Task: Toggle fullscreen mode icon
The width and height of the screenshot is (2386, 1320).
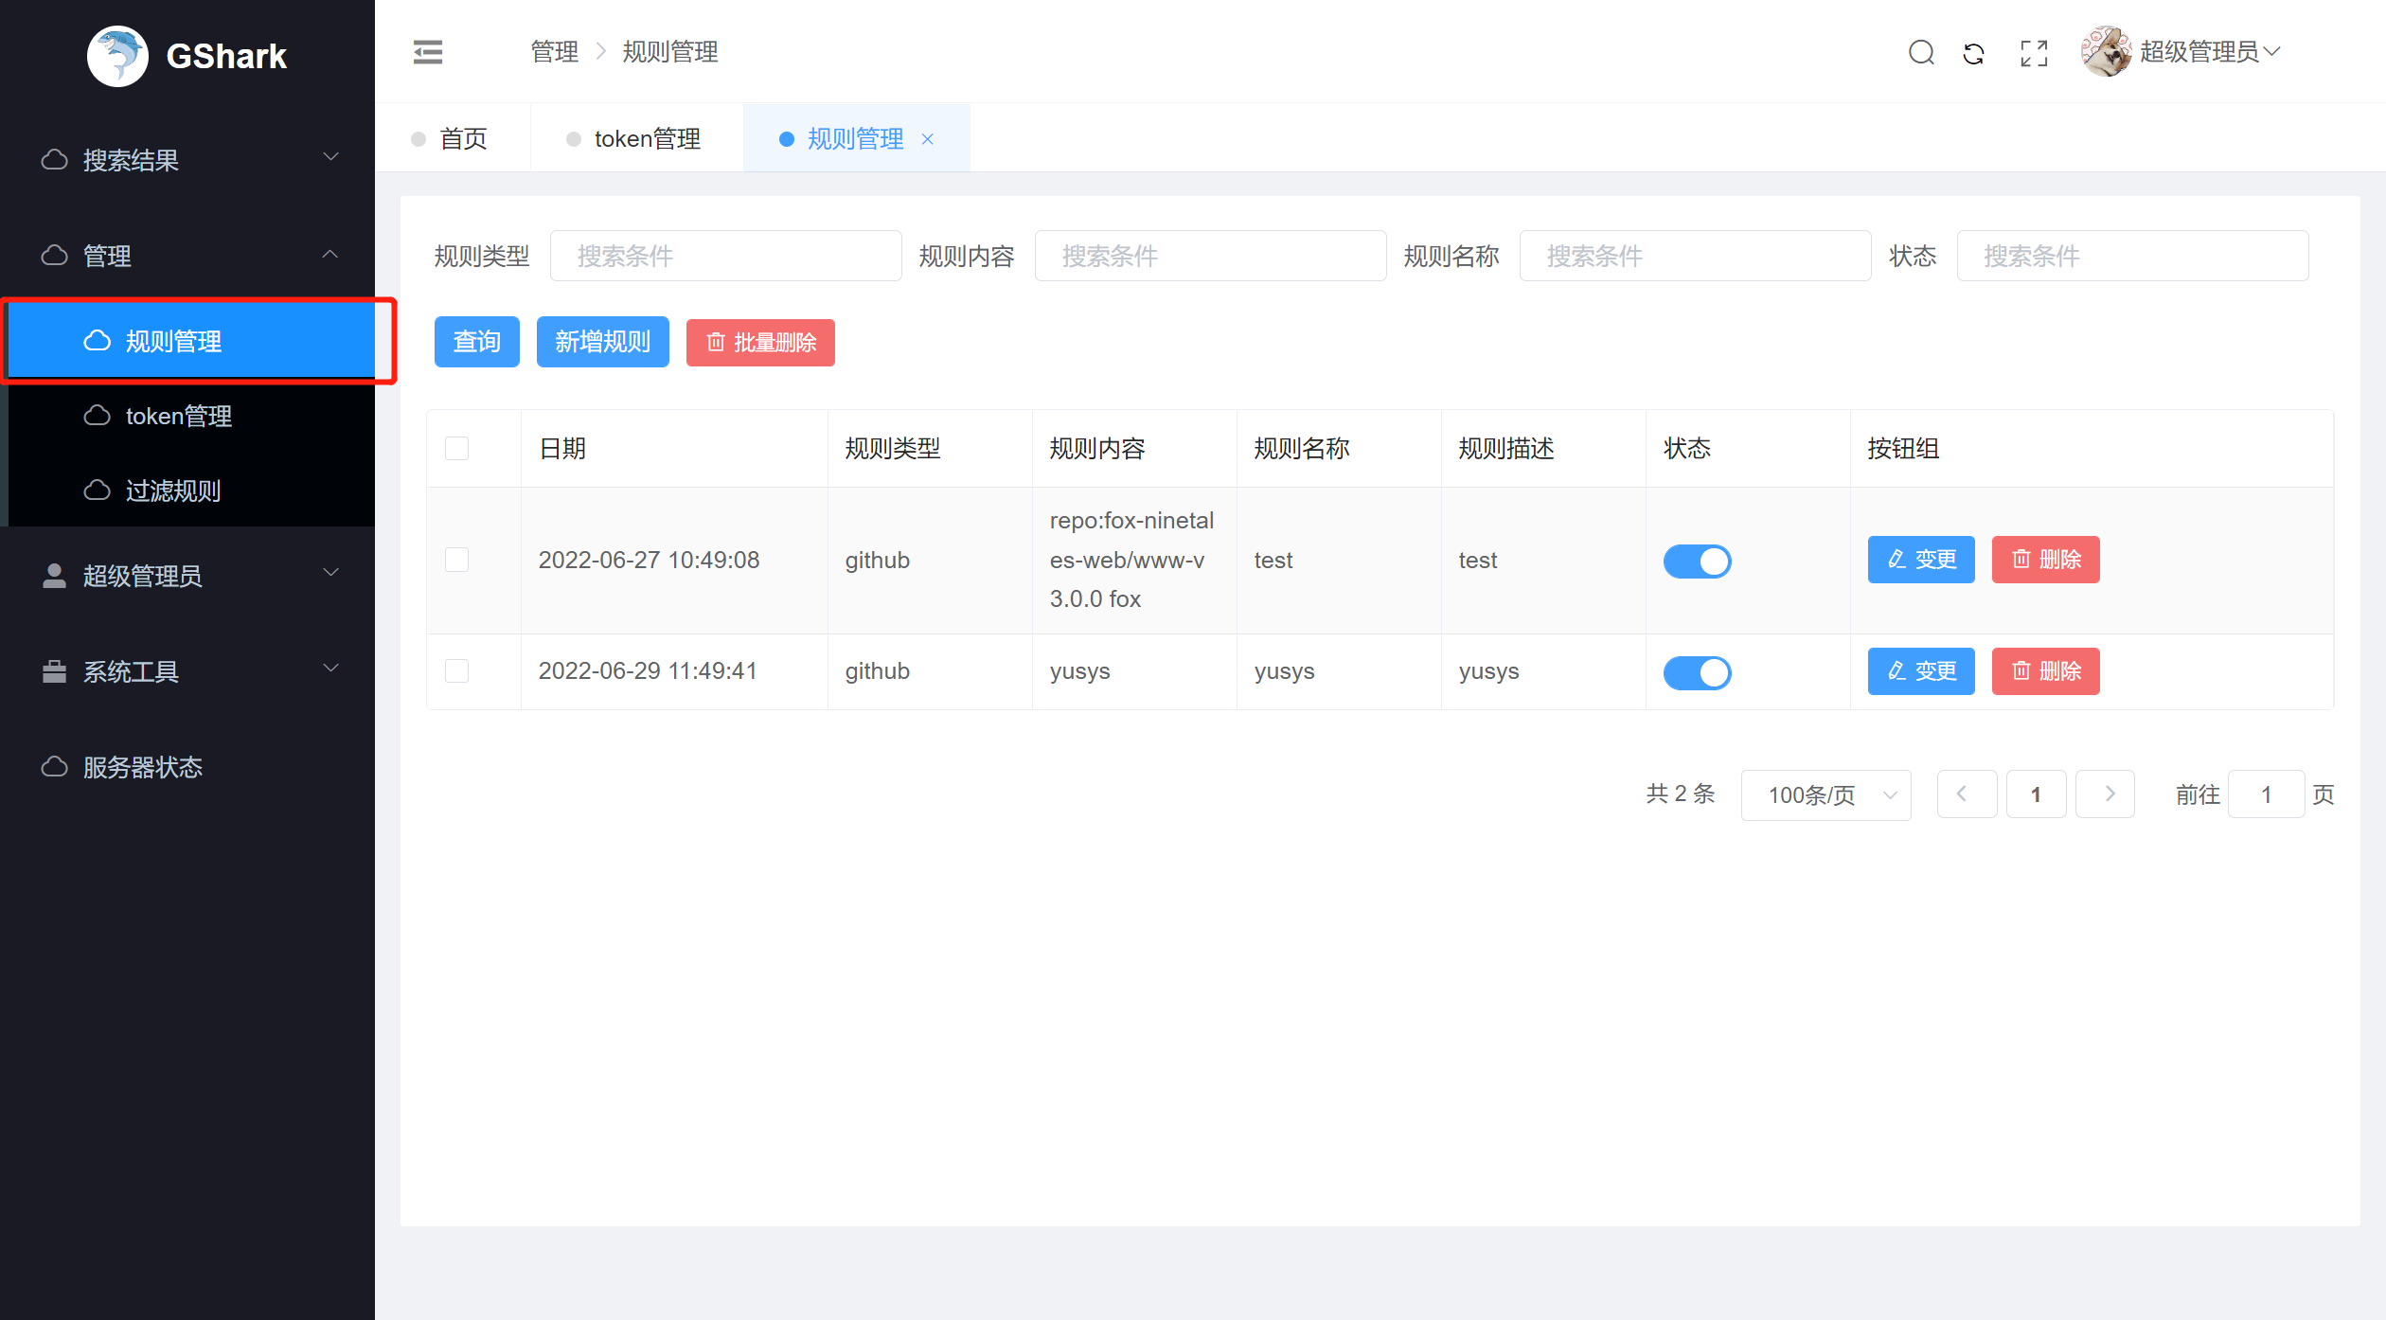Action: [x=2034, y=53]
